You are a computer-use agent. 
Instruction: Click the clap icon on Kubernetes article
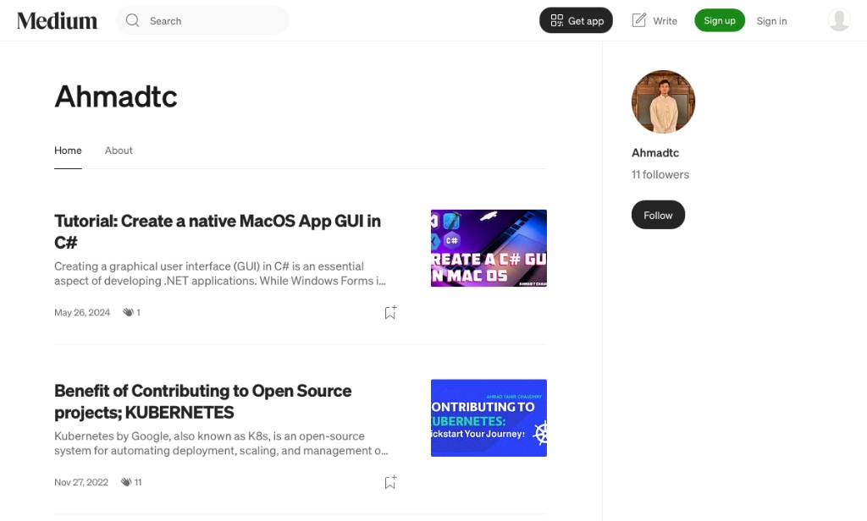pos(126,482)
